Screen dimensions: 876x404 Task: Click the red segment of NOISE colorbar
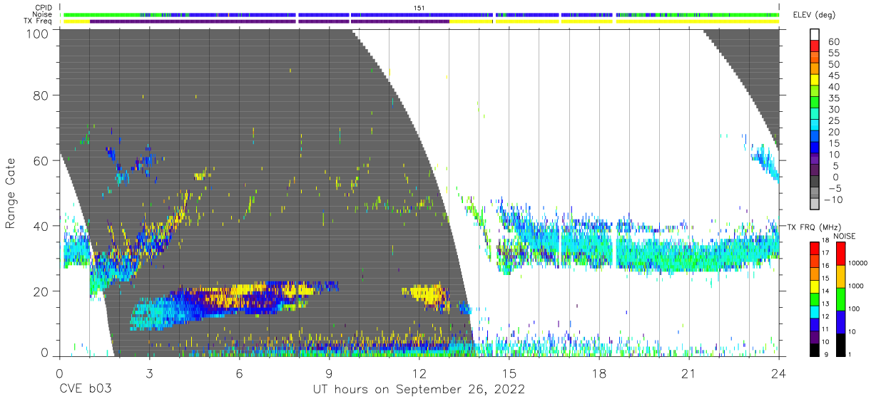pos(840,254)
